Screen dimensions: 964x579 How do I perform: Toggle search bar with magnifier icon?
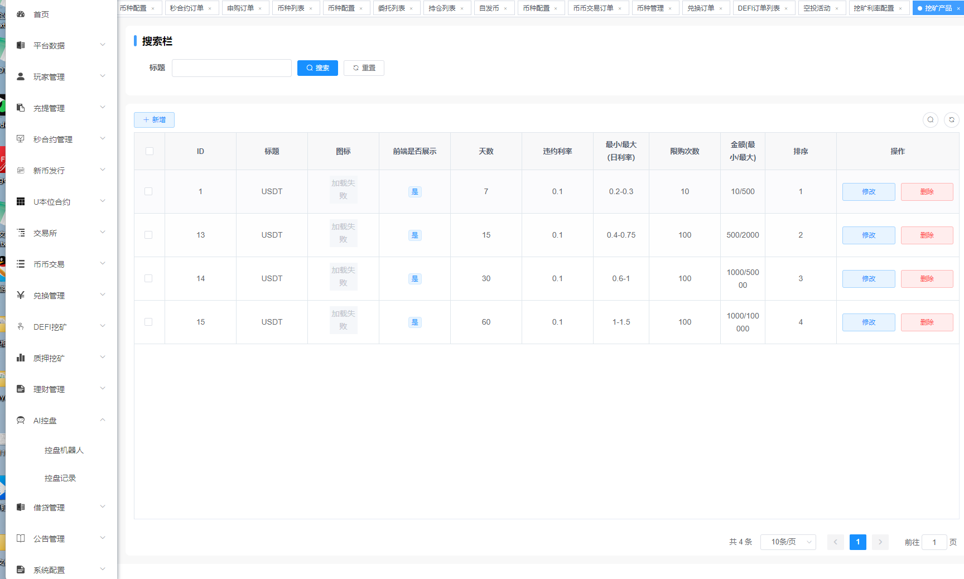click(x=931, y=120)
